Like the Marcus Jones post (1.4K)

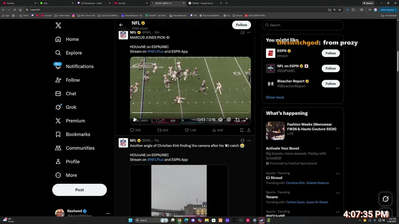pos(190,130)
